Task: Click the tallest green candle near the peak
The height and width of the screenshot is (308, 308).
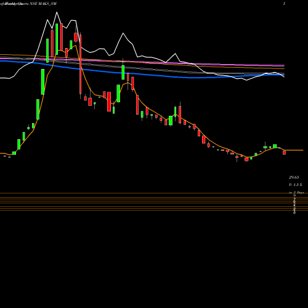Action: pyautogui.click(x=57, y=39)
